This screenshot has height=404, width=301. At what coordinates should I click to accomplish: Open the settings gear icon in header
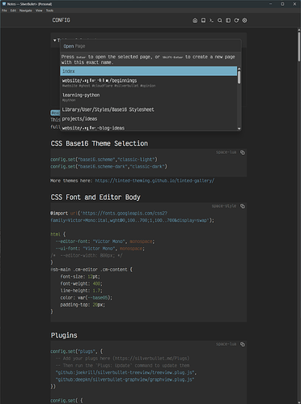pyautogui.click(x=244, y=20)
